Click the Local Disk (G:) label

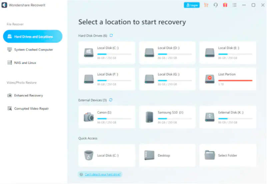(x=169, y=74)
